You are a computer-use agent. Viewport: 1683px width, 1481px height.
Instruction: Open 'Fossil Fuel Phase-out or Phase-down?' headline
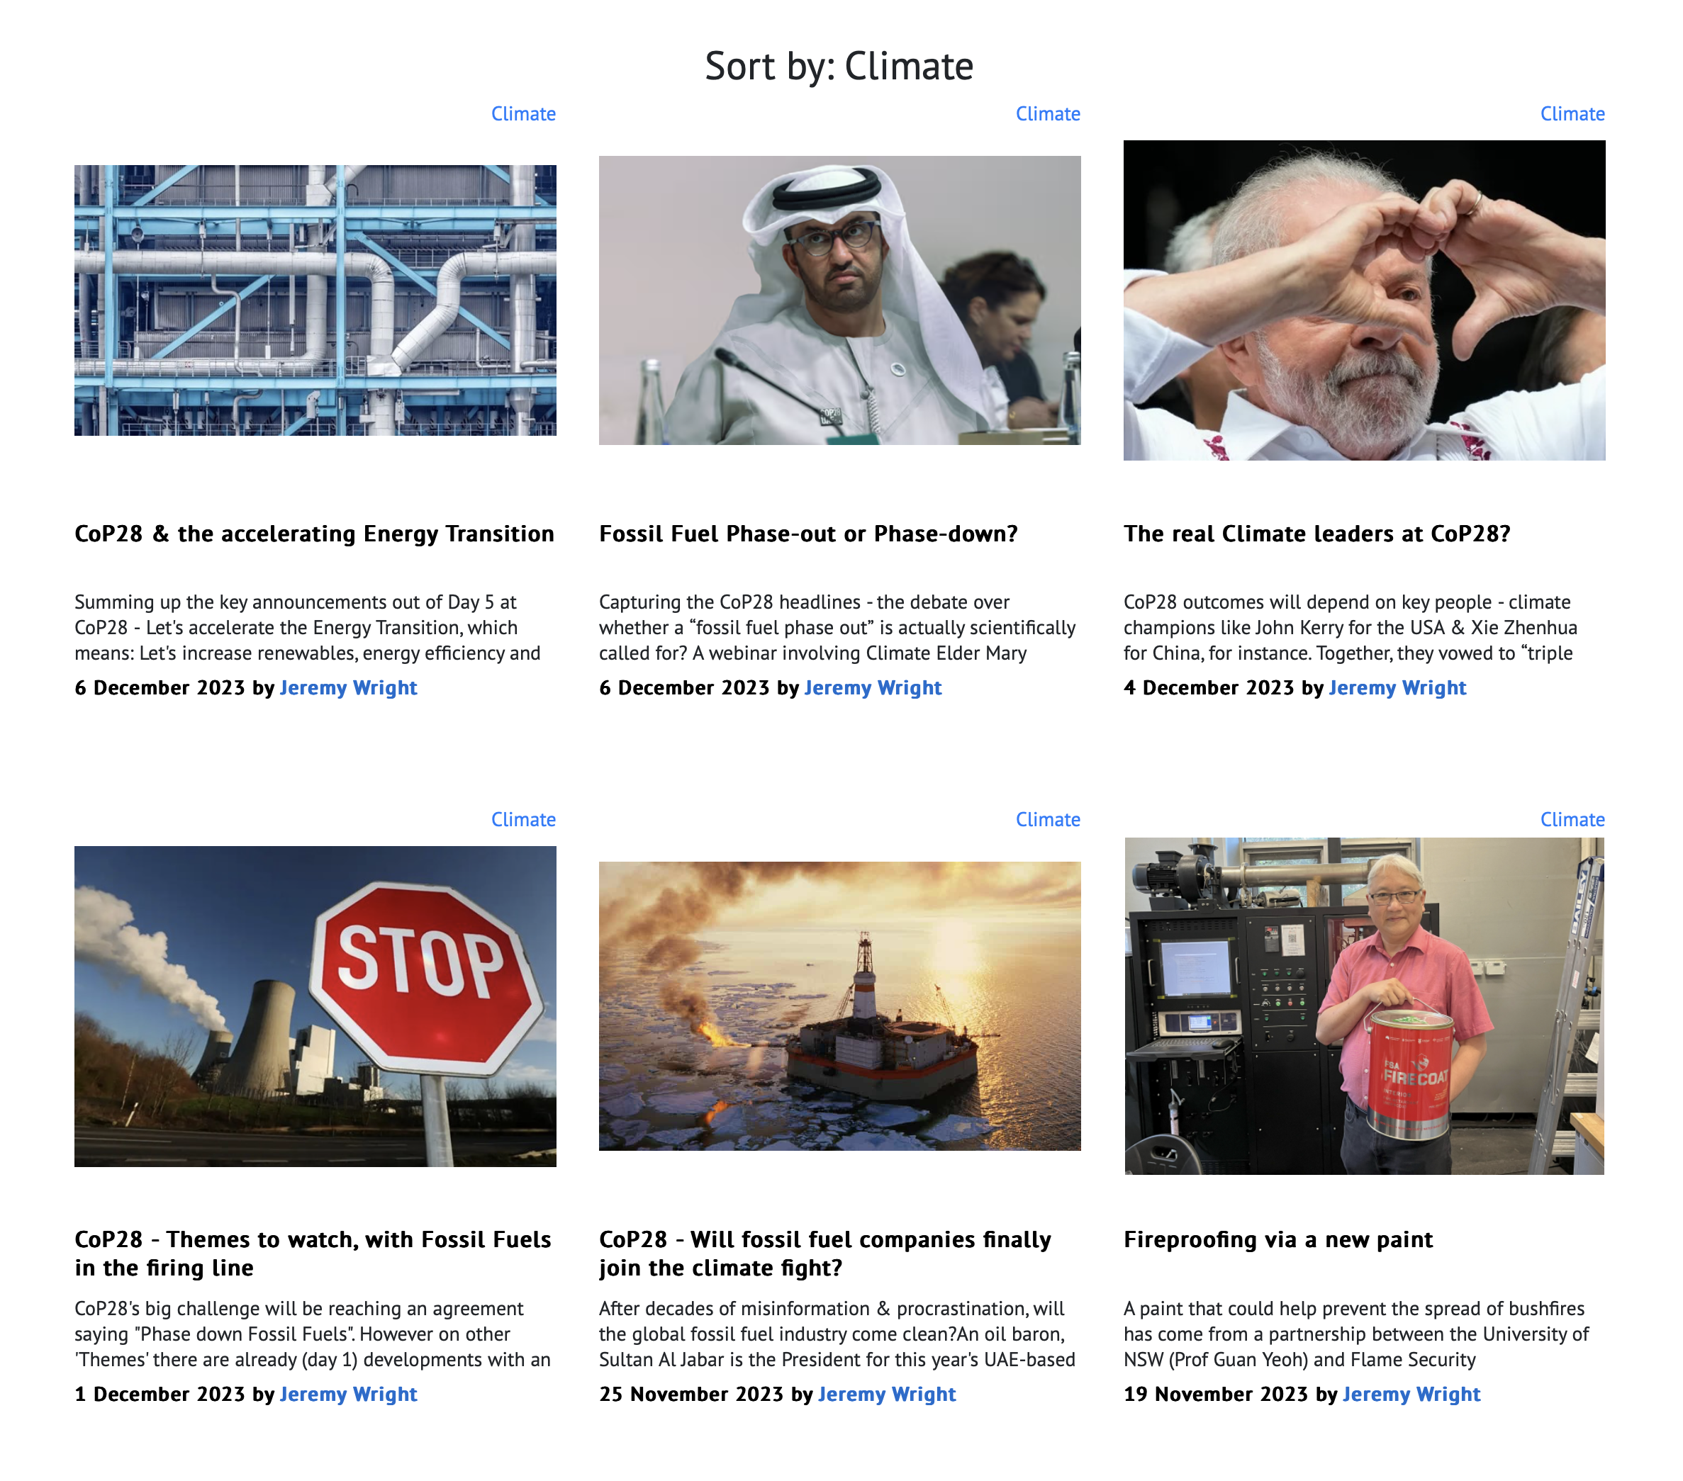click(x=809, y=534)
